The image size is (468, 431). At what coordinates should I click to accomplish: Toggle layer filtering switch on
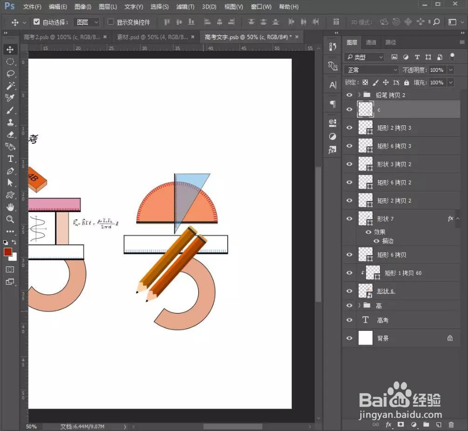pos(452,56)
